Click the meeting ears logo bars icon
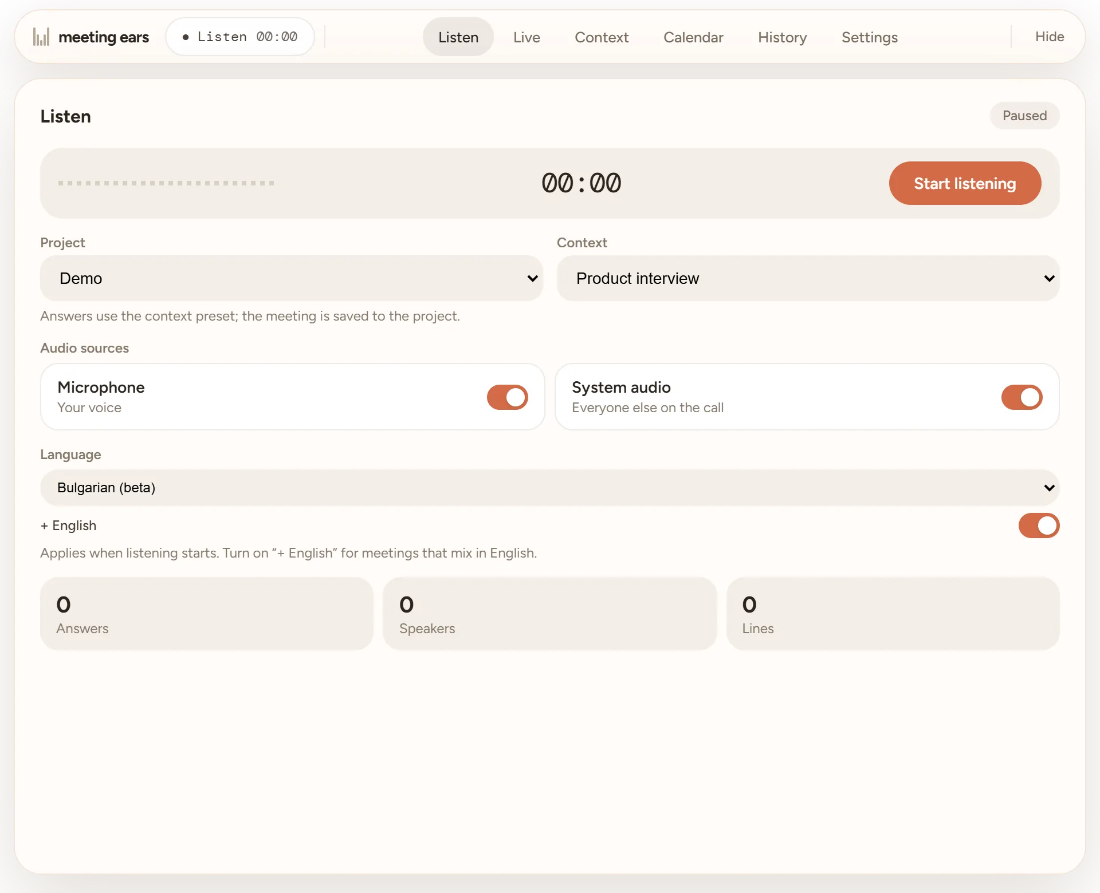 point(41,37)
